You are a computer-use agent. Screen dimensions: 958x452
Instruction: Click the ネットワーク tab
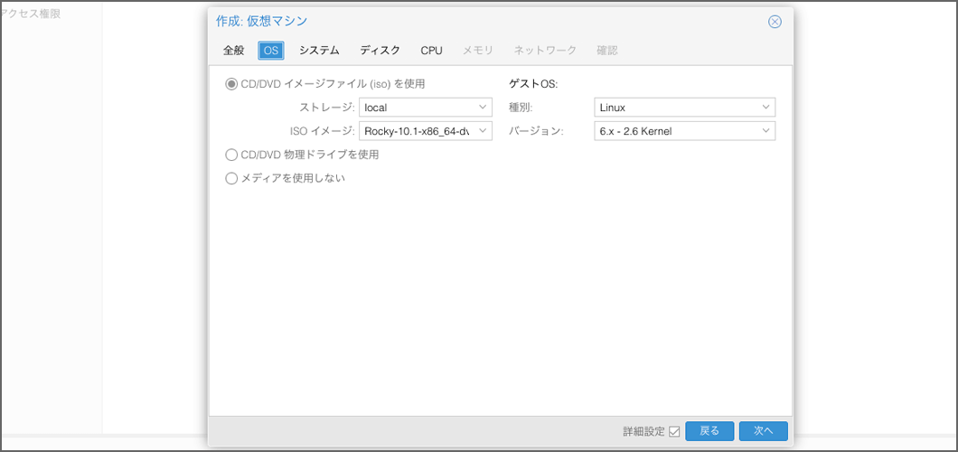tap(545, 51)
